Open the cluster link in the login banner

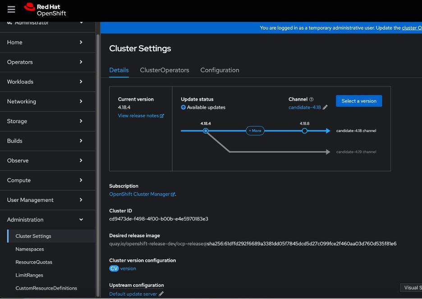click(x=412, y=27)
